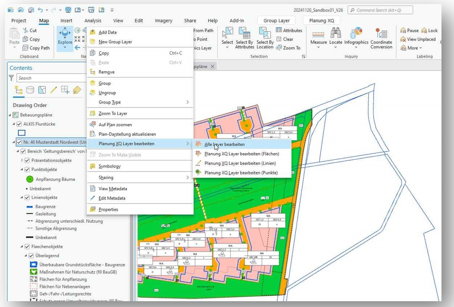Collapse the Flaechenobjekte group

tap(22, 247)
